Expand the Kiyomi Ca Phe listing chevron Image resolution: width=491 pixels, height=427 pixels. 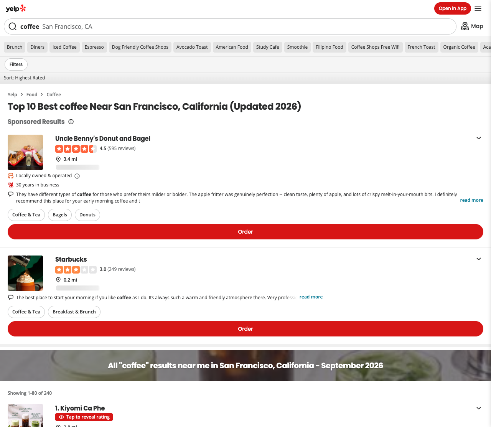[479, 408]
